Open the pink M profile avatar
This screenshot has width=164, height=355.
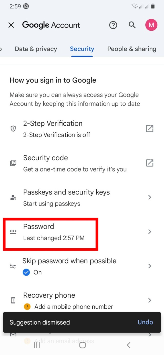(151, 25)
